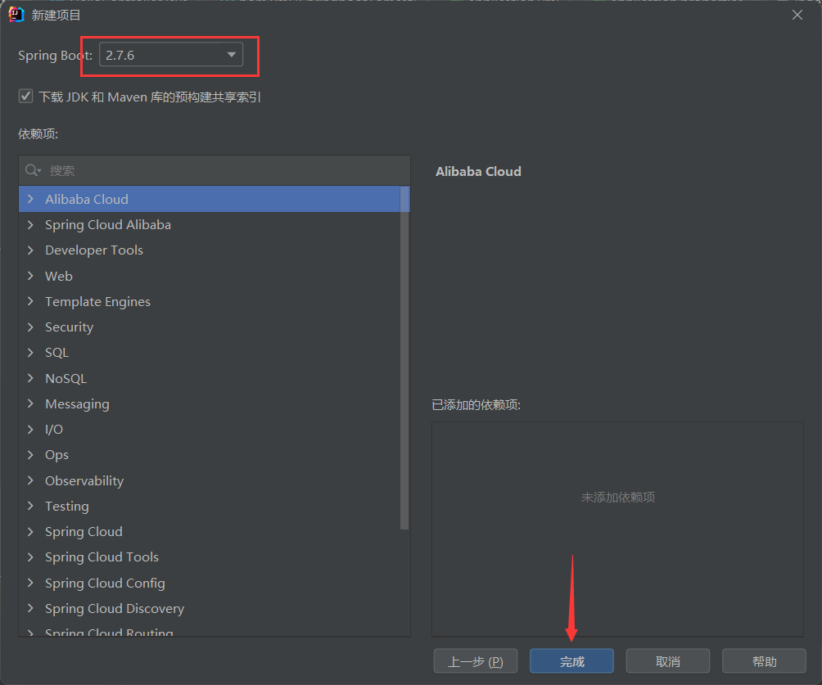Image resolution: width=822 pixels, height=685 pixels.
Task: Select the Ops dependency category
Action: 210,454
